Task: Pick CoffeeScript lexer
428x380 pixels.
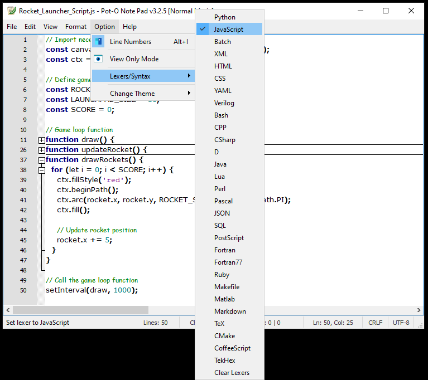Action: click(229, 348)
